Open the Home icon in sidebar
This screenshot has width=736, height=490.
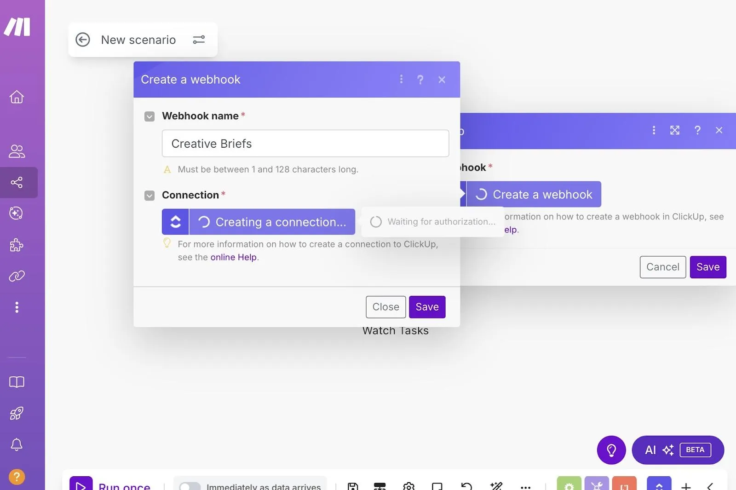pyautogui.click(x=17, y=97)
